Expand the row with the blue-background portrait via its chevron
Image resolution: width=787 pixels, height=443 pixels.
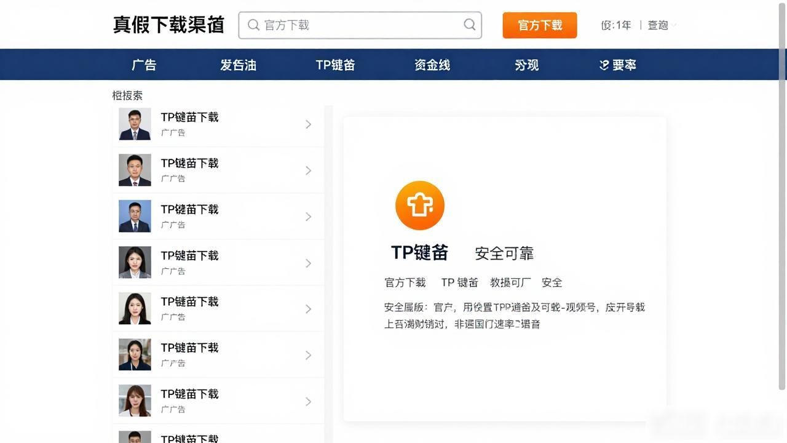309,217
